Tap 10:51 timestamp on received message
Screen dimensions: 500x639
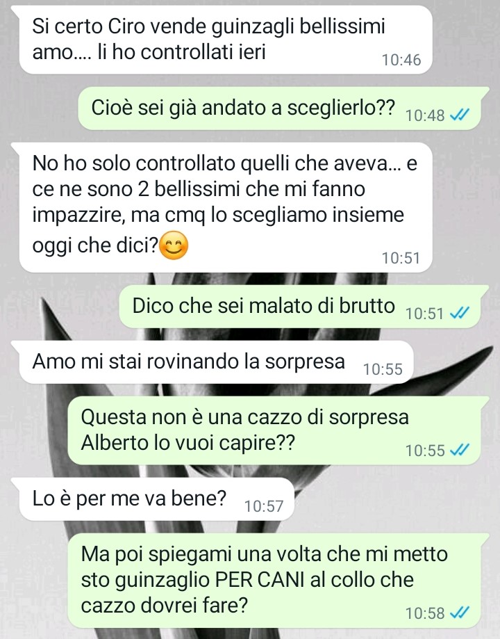pyautogui.click(x=401, y=258)
